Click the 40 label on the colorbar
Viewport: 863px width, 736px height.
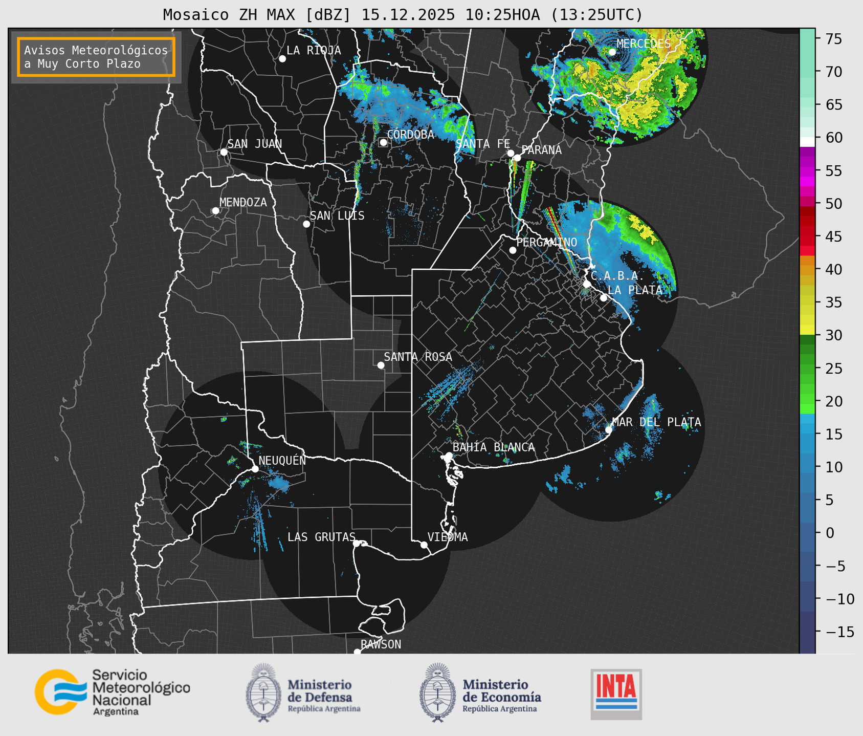coord(834,270)
